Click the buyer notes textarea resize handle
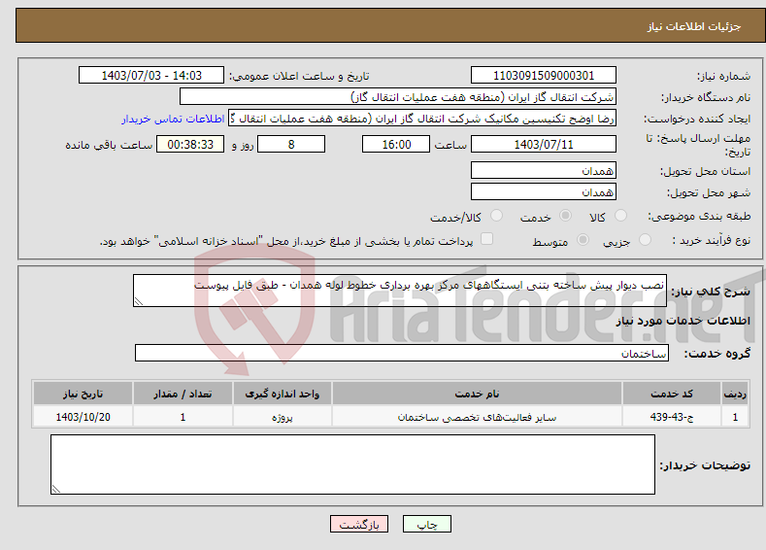 click(56, 489)
